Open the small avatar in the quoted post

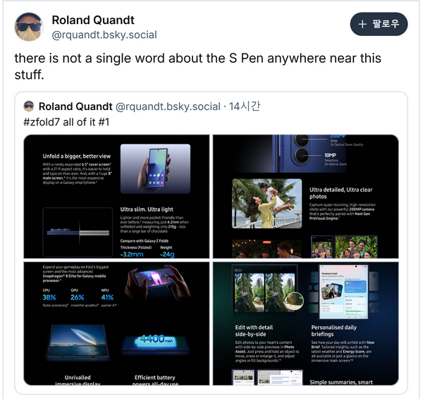[29, 106]
